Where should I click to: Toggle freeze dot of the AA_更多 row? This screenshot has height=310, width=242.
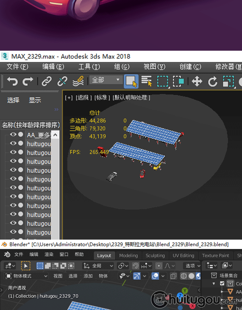pyautogui.click(x=21, y=134)
